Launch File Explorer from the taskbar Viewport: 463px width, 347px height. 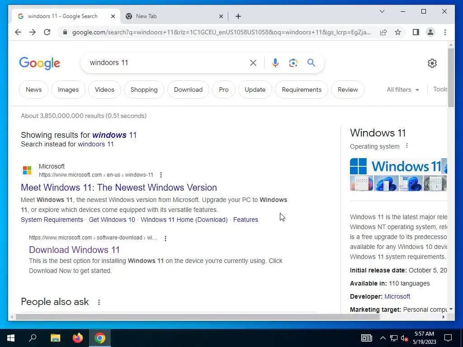click(55, 338)
